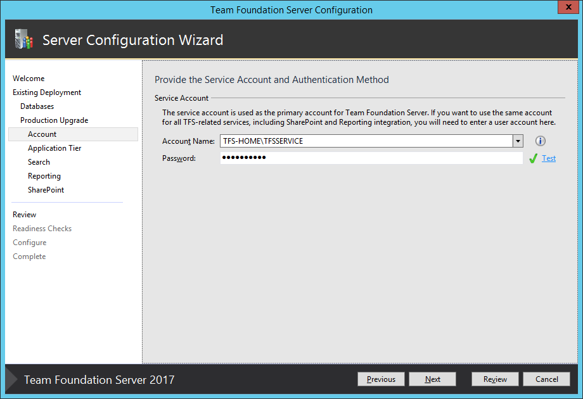Click Readiness Checks in sidebar
The image size is (583, 399).
(42, 229)
